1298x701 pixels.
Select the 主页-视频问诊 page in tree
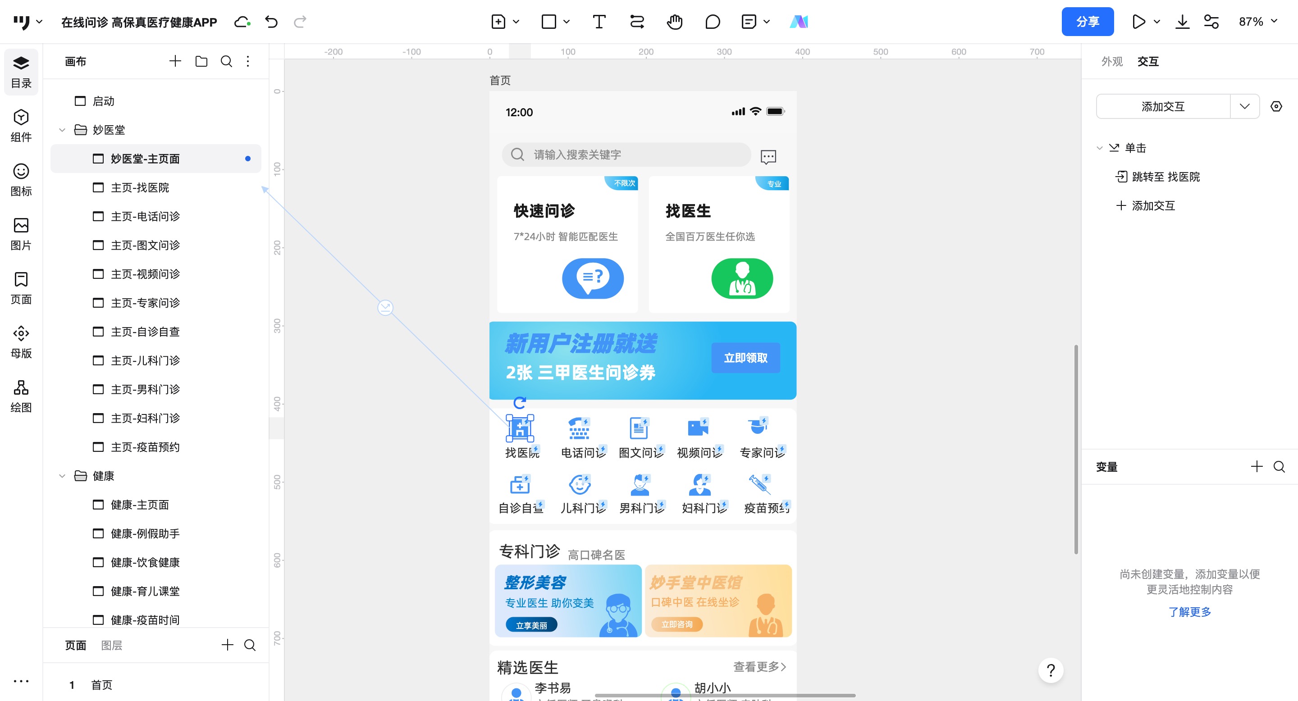pyautogui.click(x=145, y=274)
